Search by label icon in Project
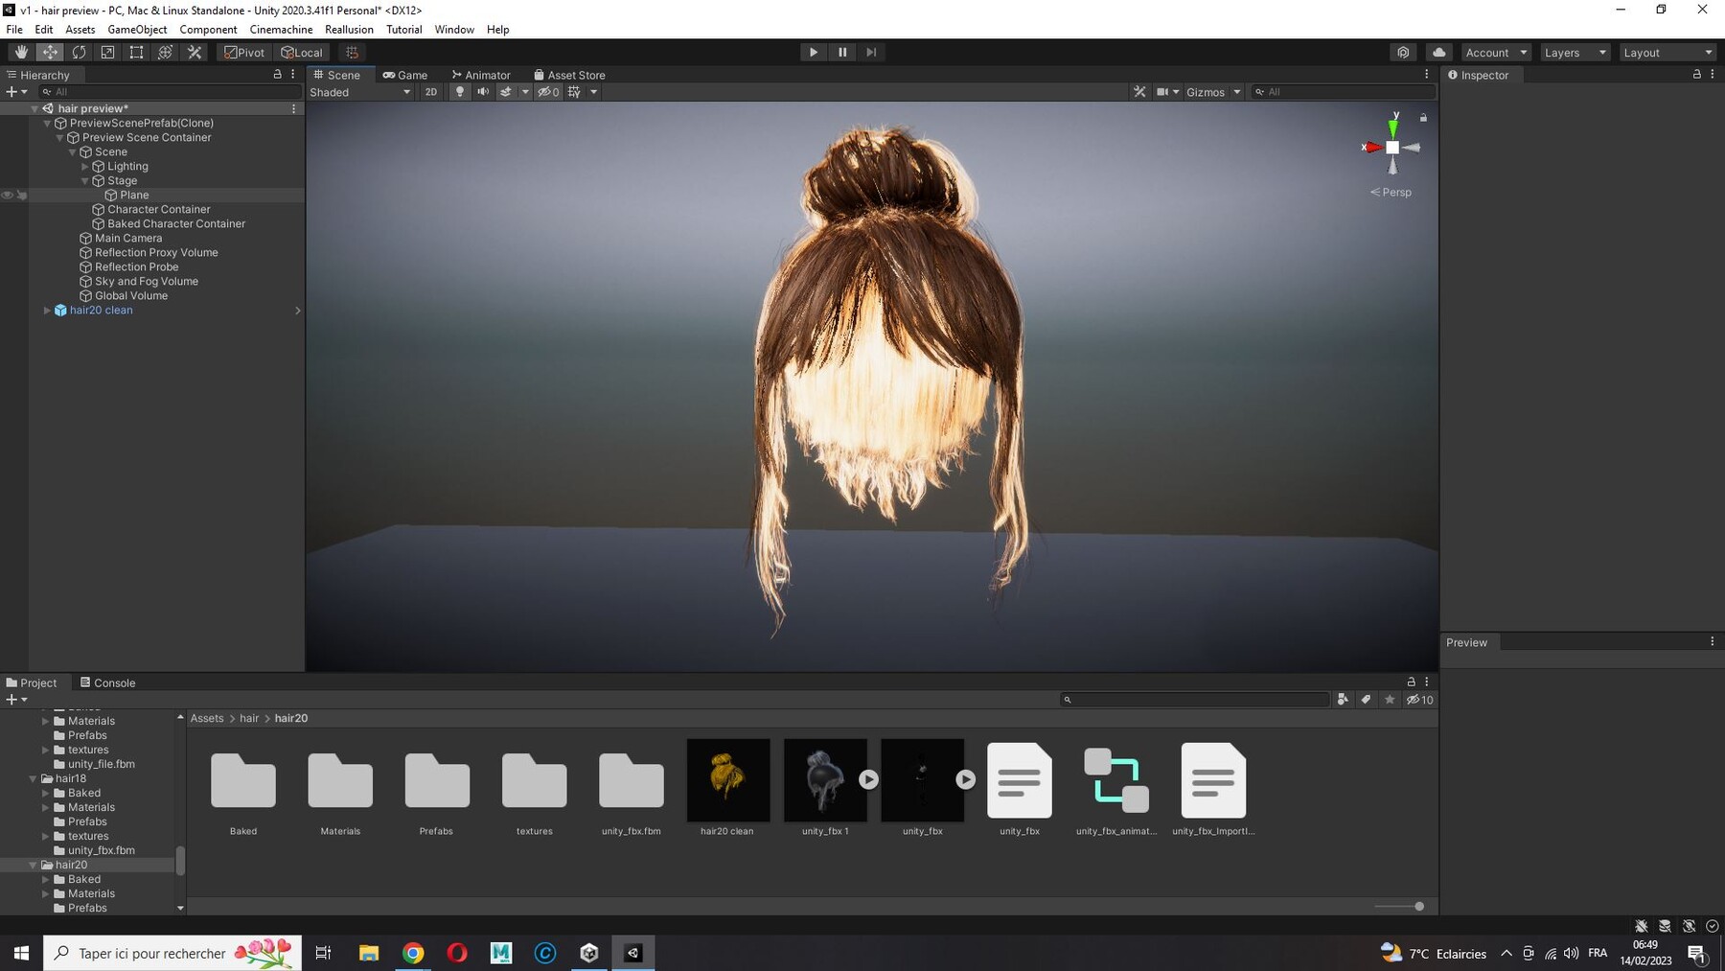1725x971 pixels. point(1366,700)
